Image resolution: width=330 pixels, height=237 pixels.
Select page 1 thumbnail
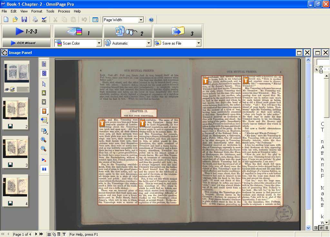pyautogui.click(x=17, y=73)
